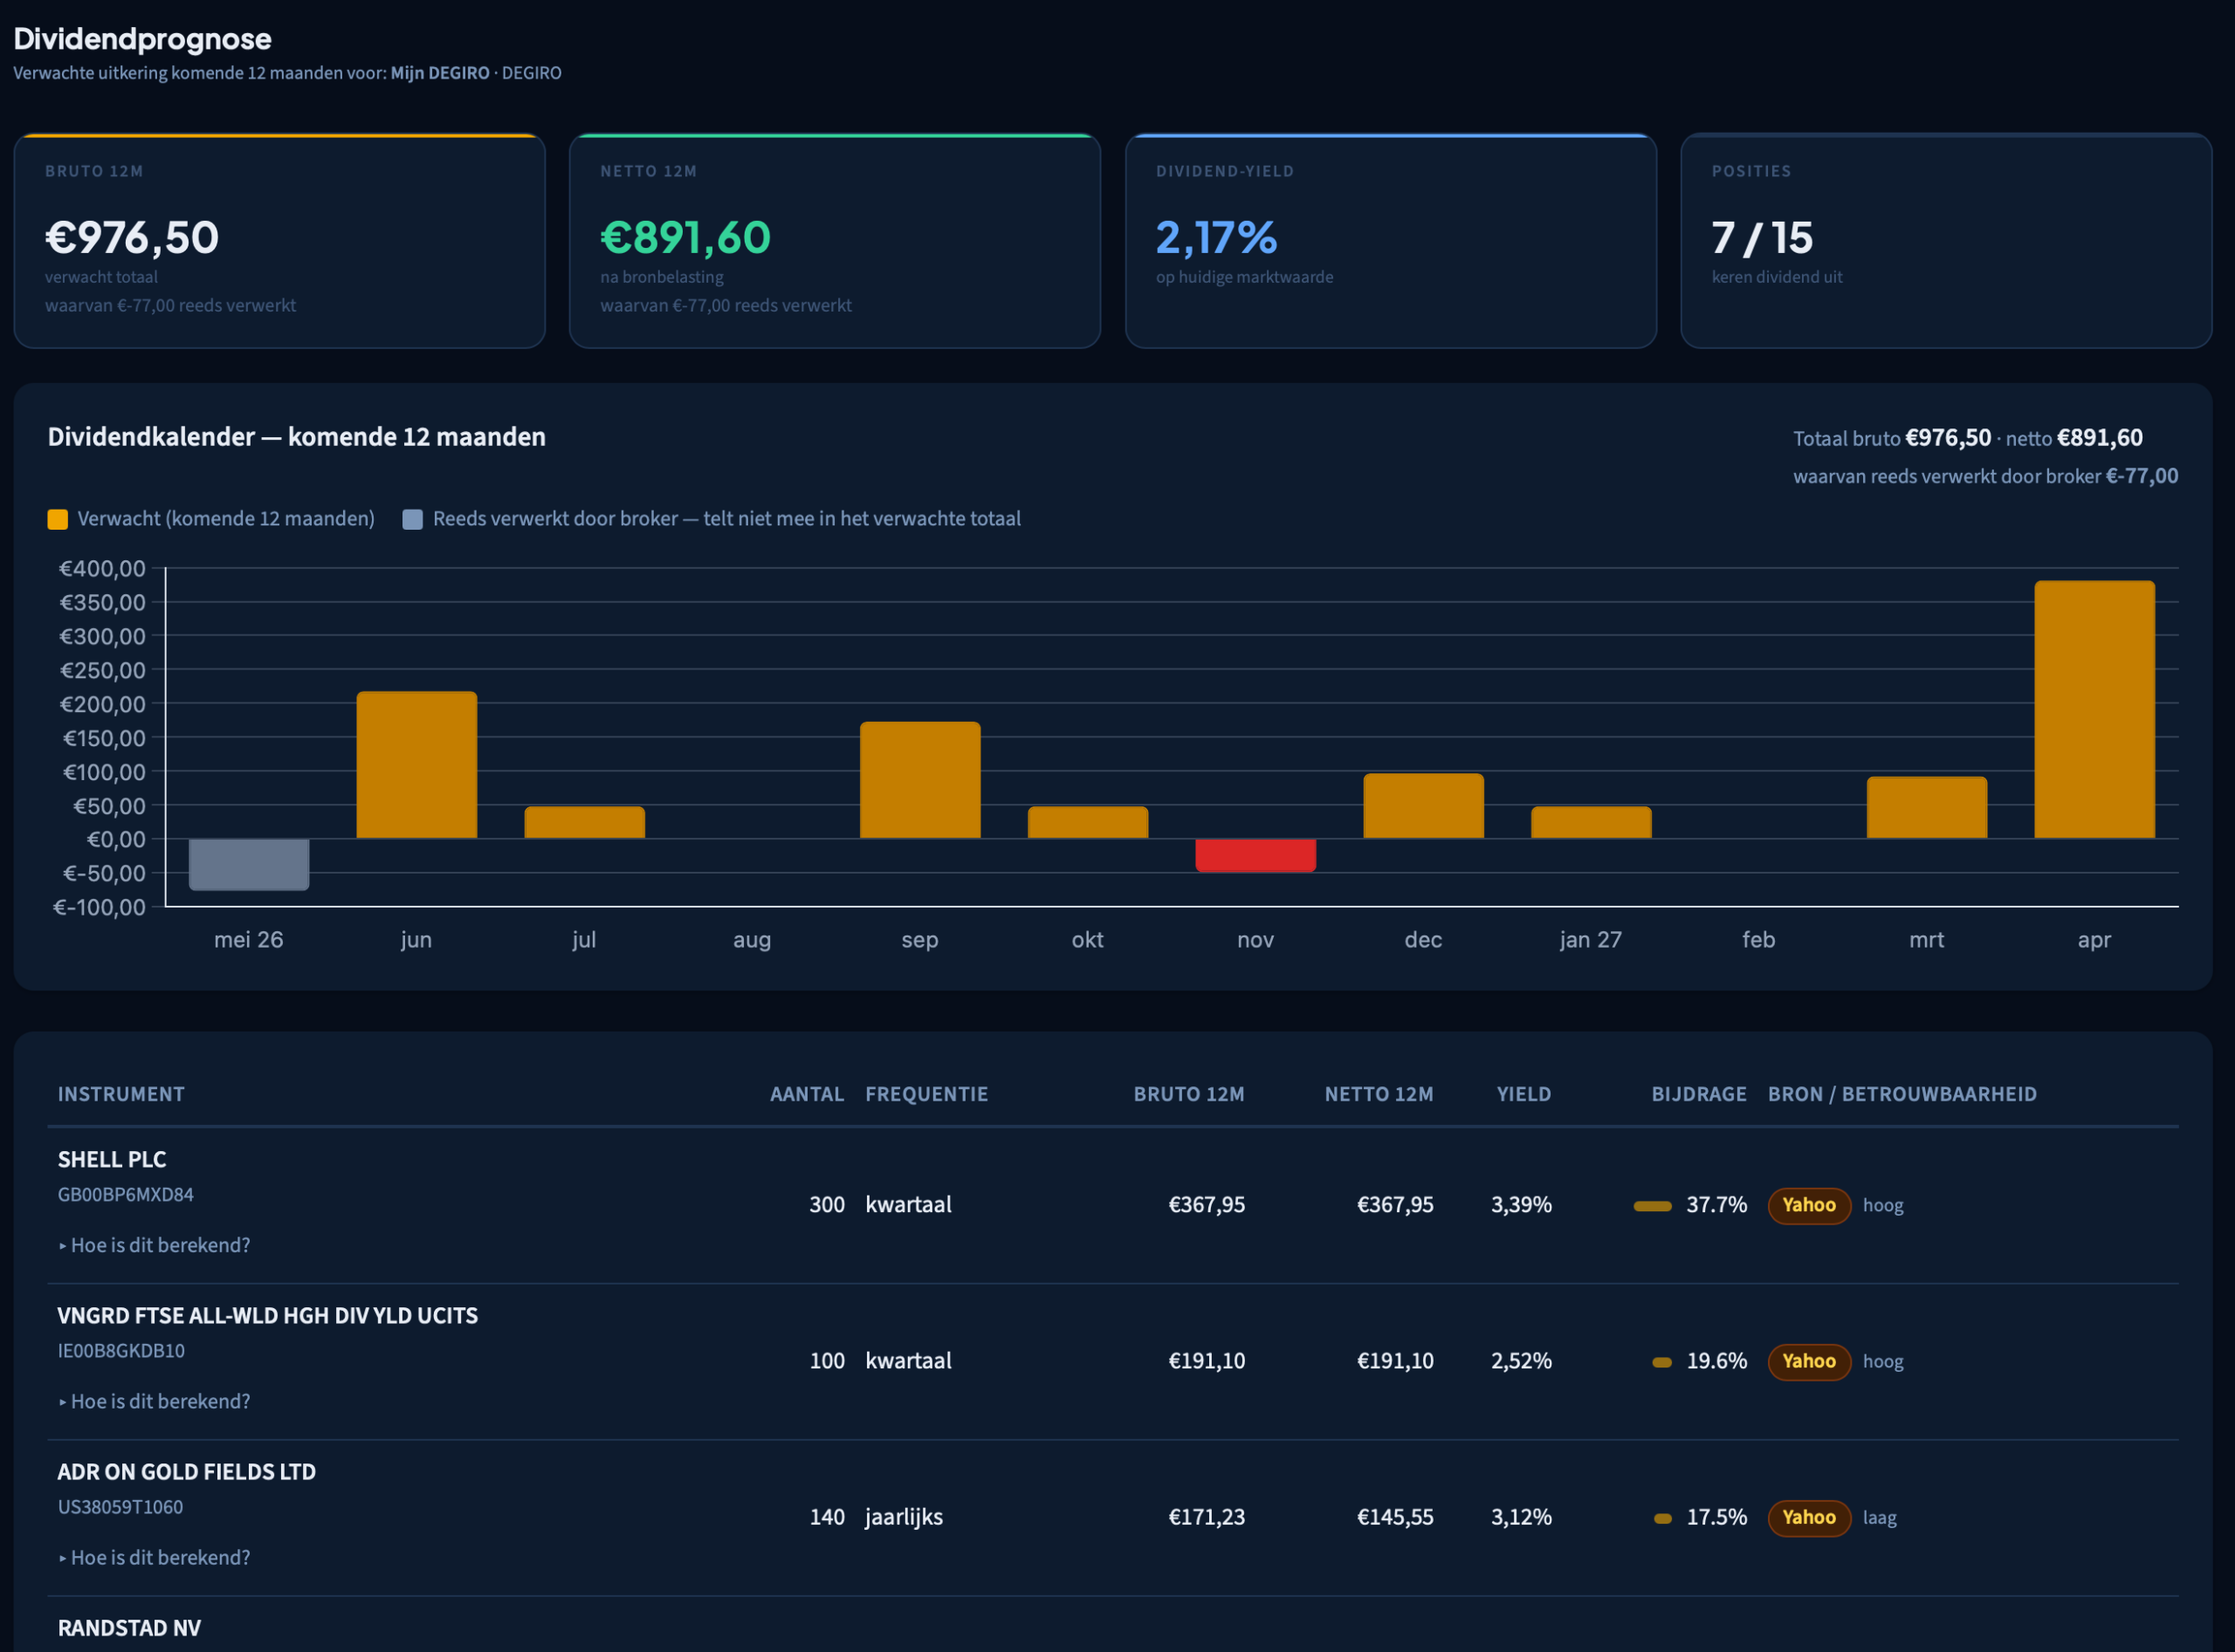This screenshot has height=1652, width=2235.
Task: Click the 'Dividendkalender — komende 12 maanden' heading
Action: [x=297, y=437]
